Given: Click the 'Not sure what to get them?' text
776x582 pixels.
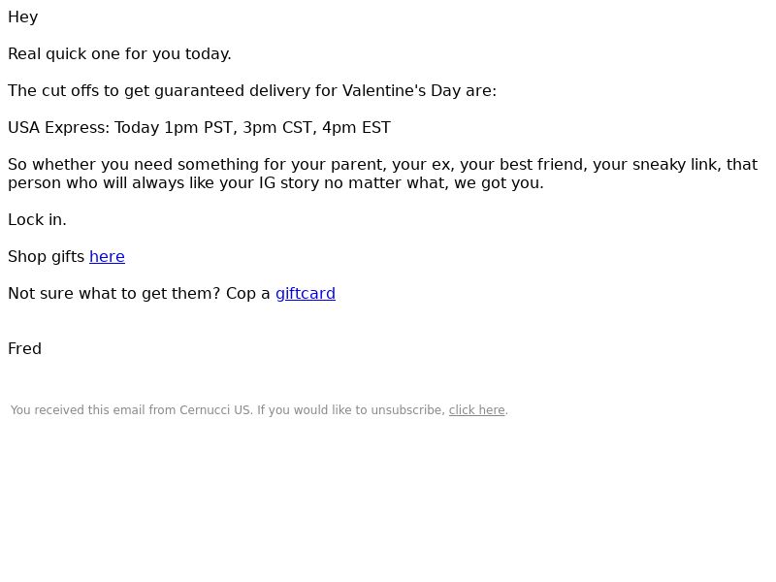Looking at the screenshot, I should pos(113,294).
